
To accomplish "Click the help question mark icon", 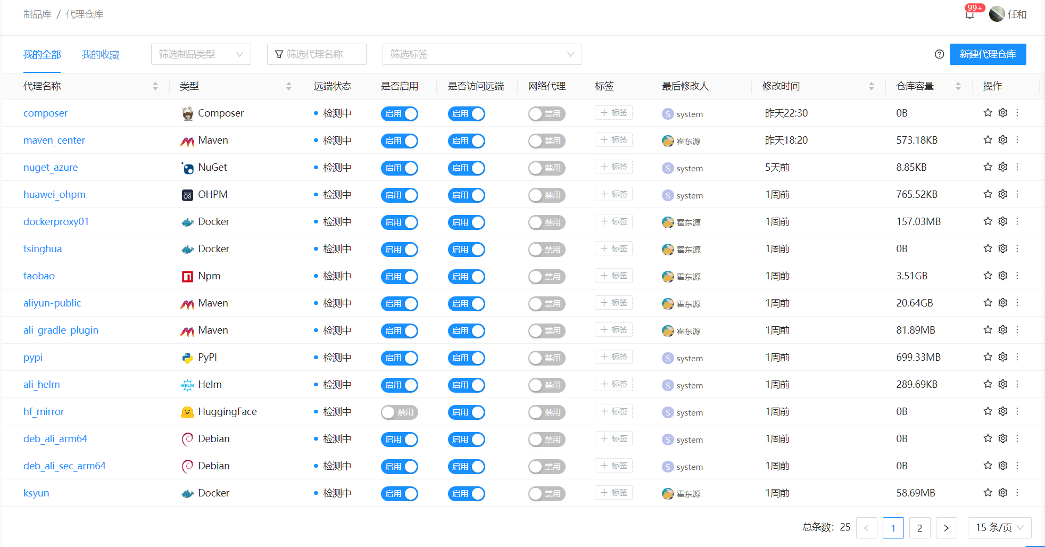I will 939,54.
